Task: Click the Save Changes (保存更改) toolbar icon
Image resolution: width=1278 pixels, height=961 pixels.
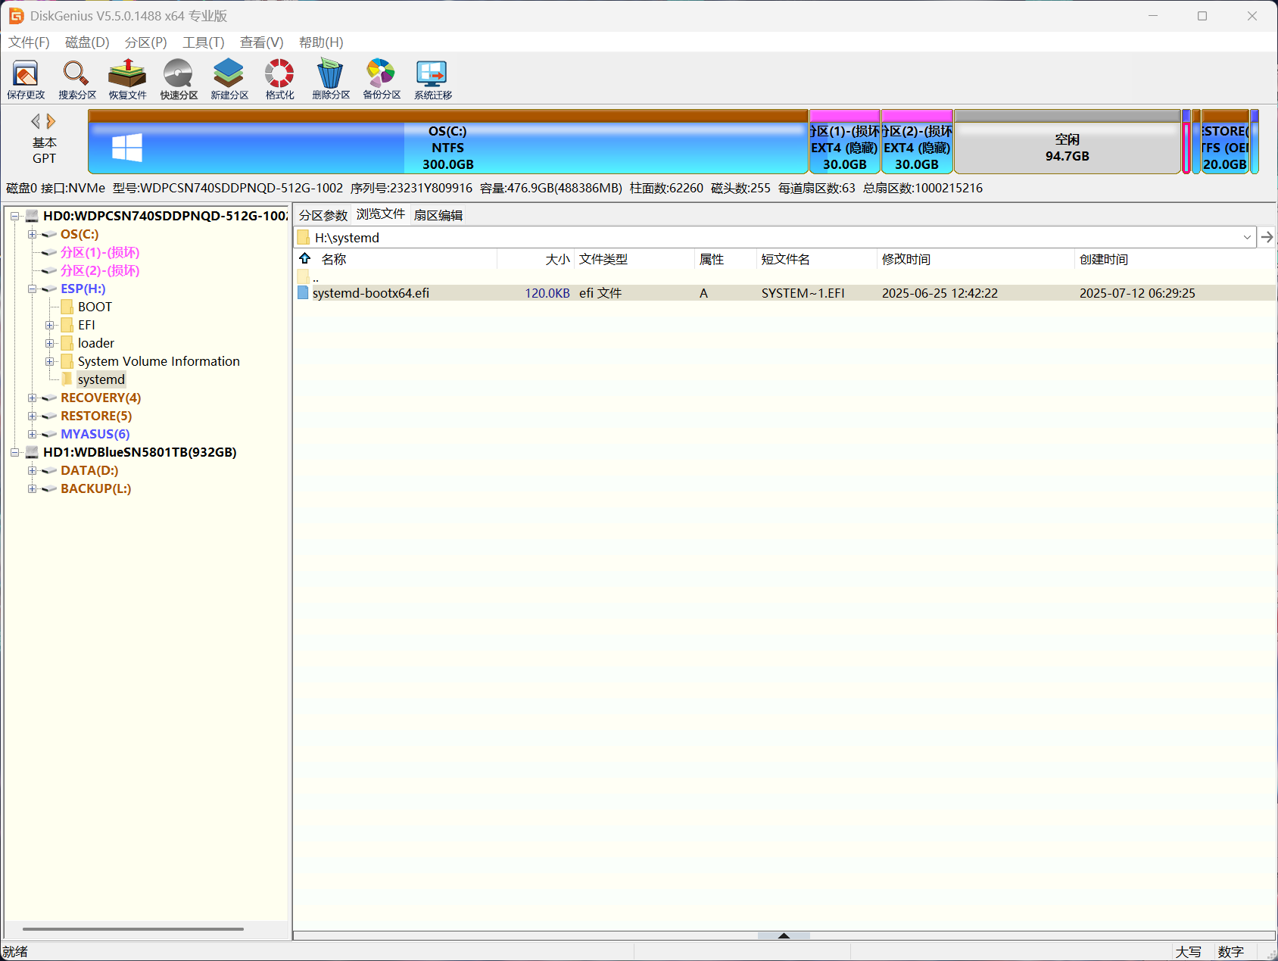Action: [26, 80]
